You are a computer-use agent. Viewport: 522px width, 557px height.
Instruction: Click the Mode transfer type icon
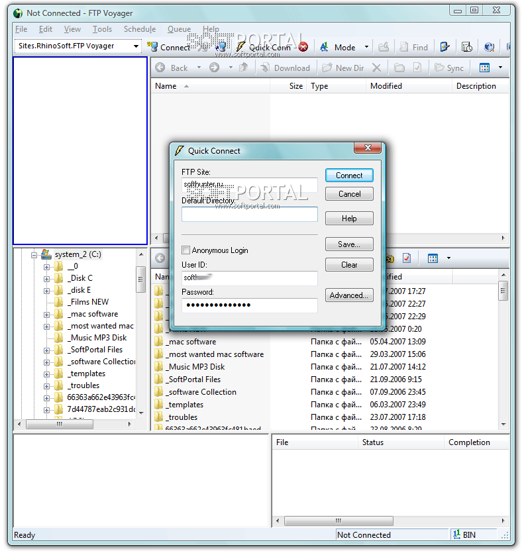pos(324,47)
